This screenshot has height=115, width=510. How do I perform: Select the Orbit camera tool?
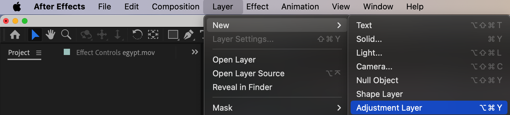click(86, 34)
